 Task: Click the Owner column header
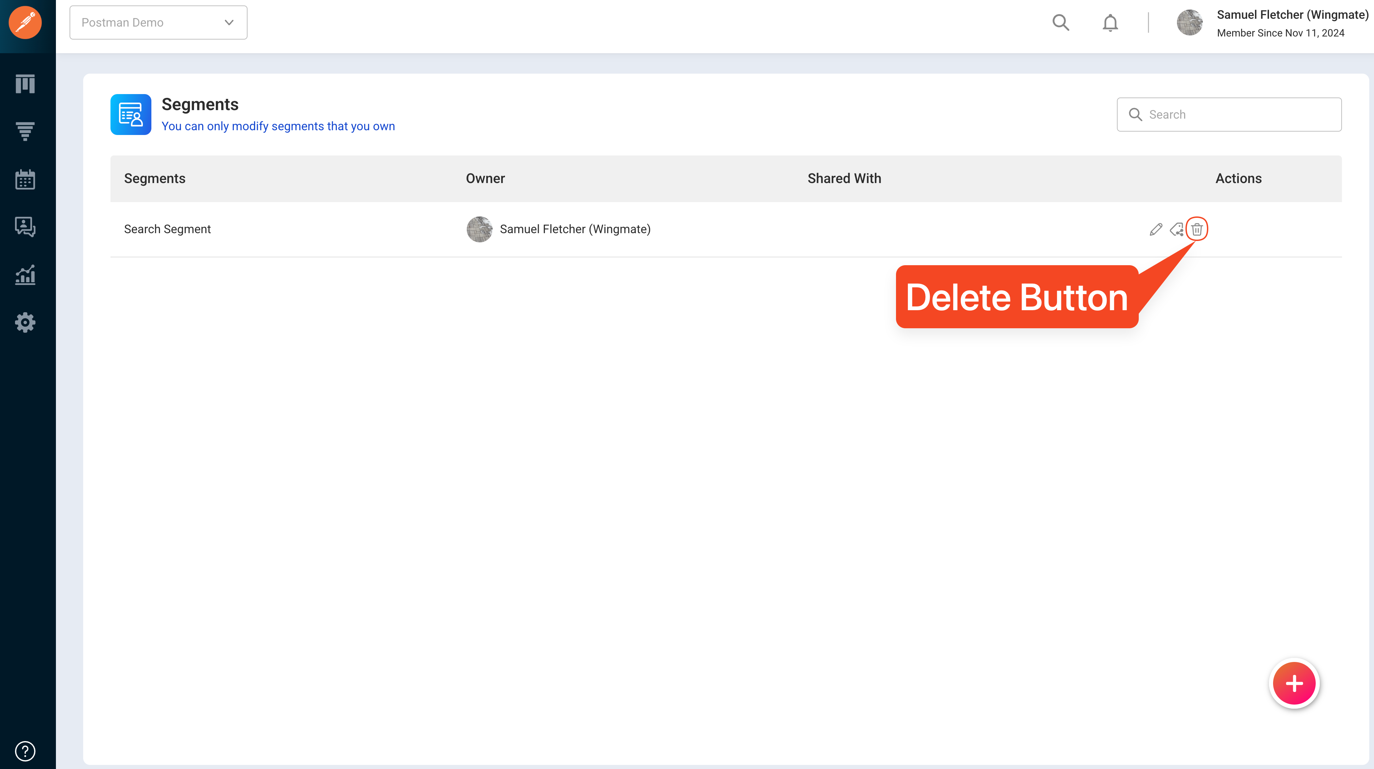(485, 179)
